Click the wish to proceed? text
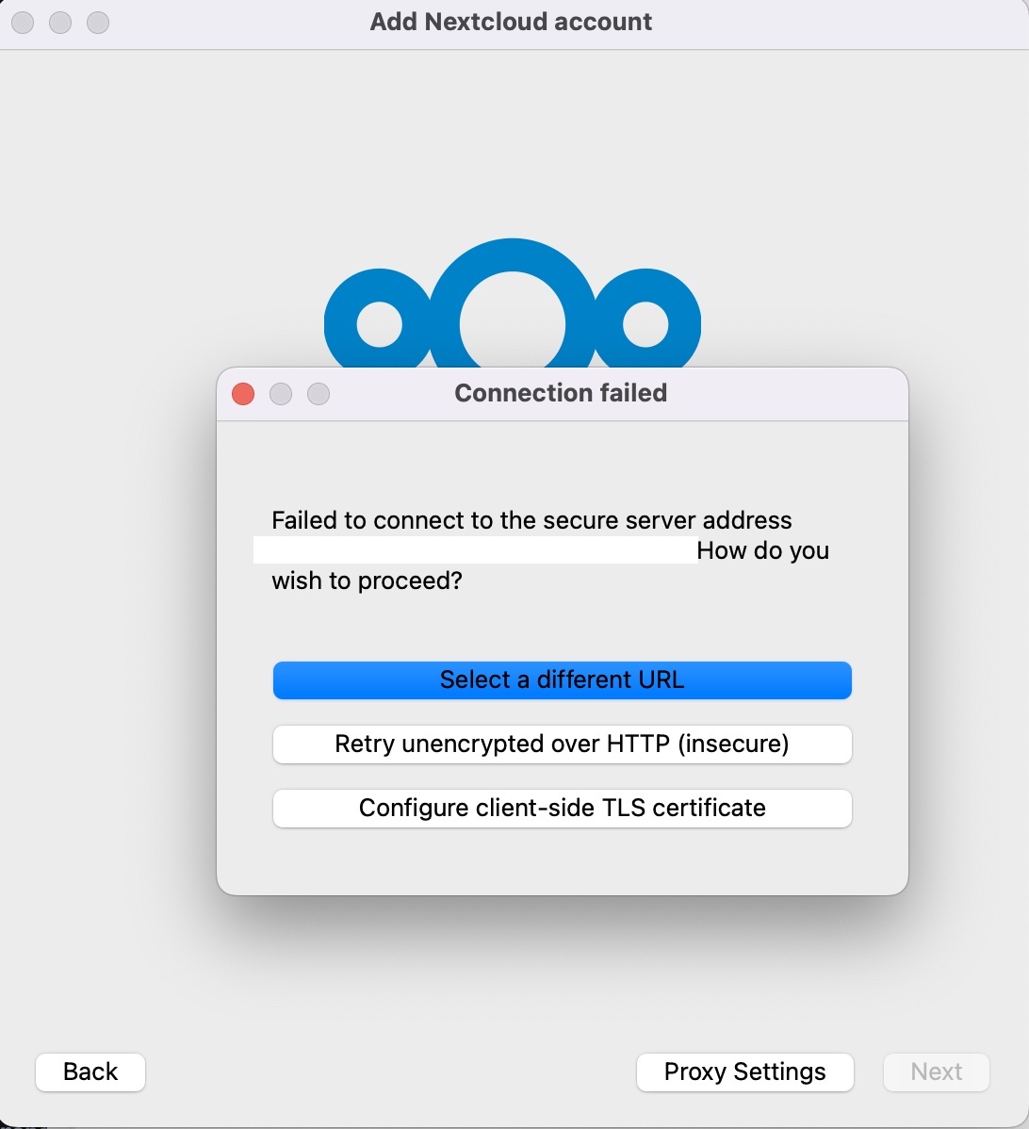Screen dimensions: 1029x1129 [x=367, y=581]
